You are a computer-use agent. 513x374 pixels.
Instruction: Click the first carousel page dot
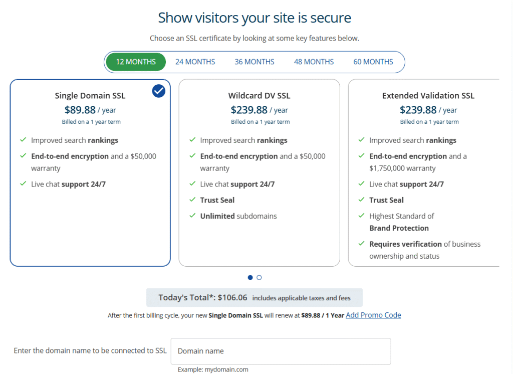pyautogui.click(x=250, y=277)
